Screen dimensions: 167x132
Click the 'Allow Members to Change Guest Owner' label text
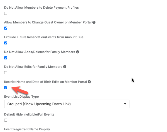point(48,22)
